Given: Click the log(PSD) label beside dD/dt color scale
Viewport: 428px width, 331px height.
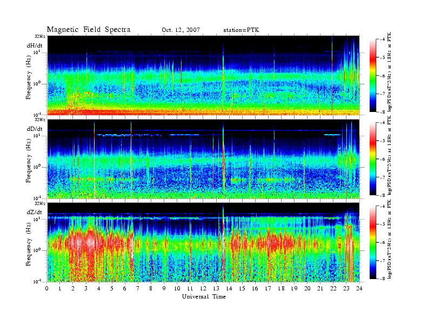Looking at the screenshot, I should [x=390, y=155].
